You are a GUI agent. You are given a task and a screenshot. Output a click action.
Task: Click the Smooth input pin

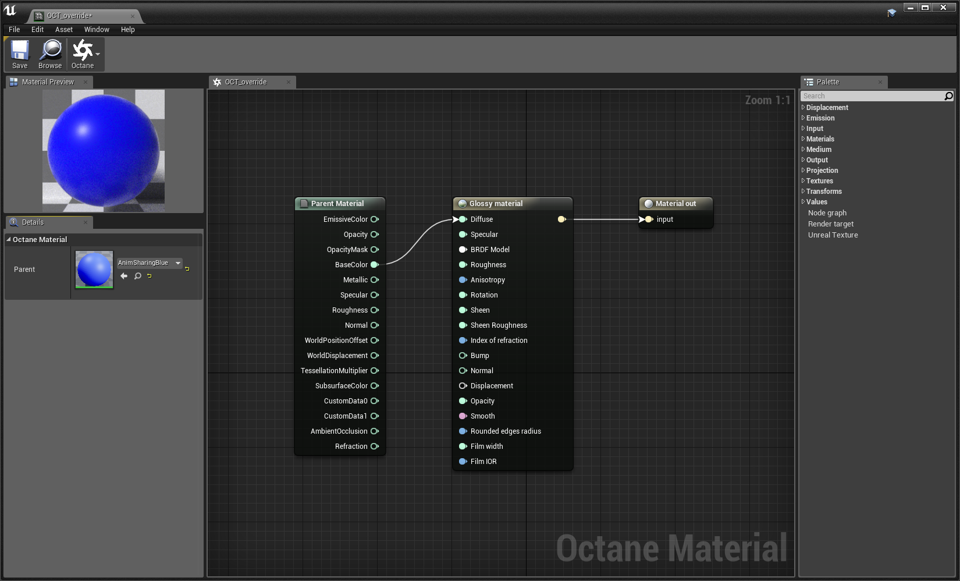click(x=463, y=416)
